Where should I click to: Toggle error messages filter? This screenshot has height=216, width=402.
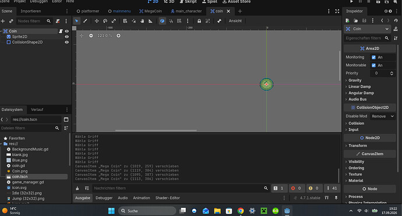[x=296, y=188]
